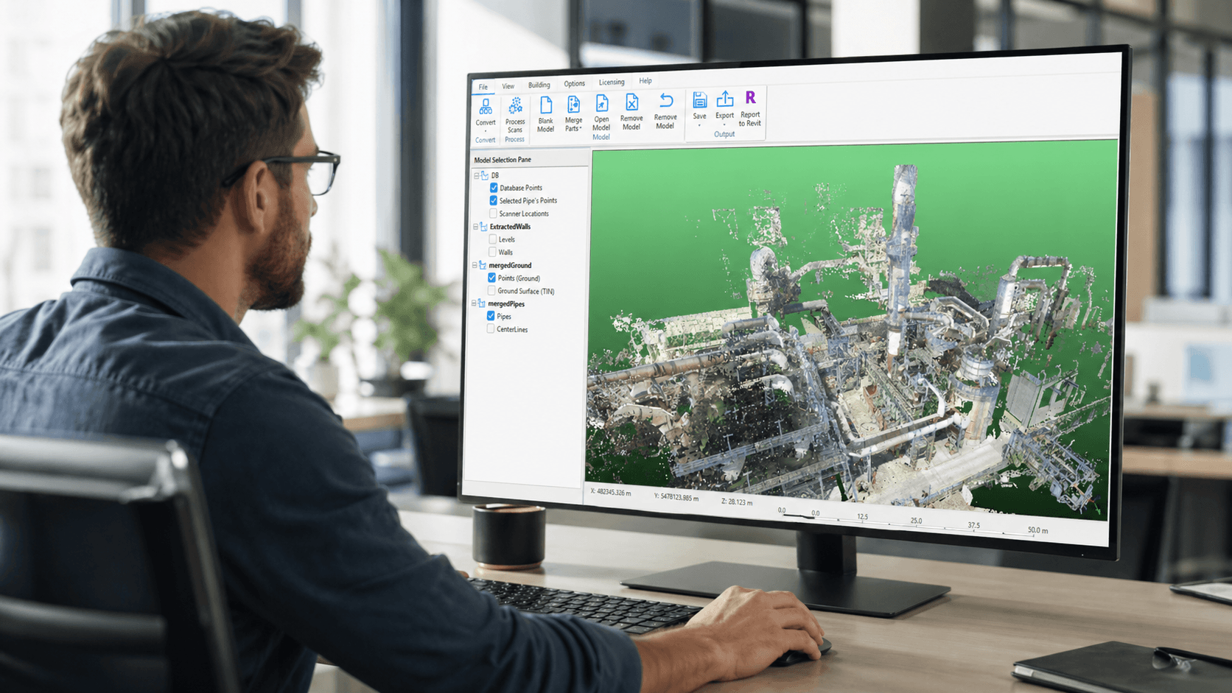Uncheck the Pipes checkbox under mergedPipes
Screen dimensions: 1232x693
point(491,316)
